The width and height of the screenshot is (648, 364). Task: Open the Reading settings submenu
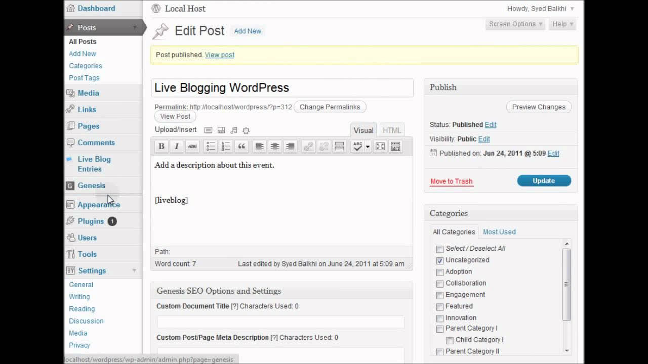tap(82, 309)
